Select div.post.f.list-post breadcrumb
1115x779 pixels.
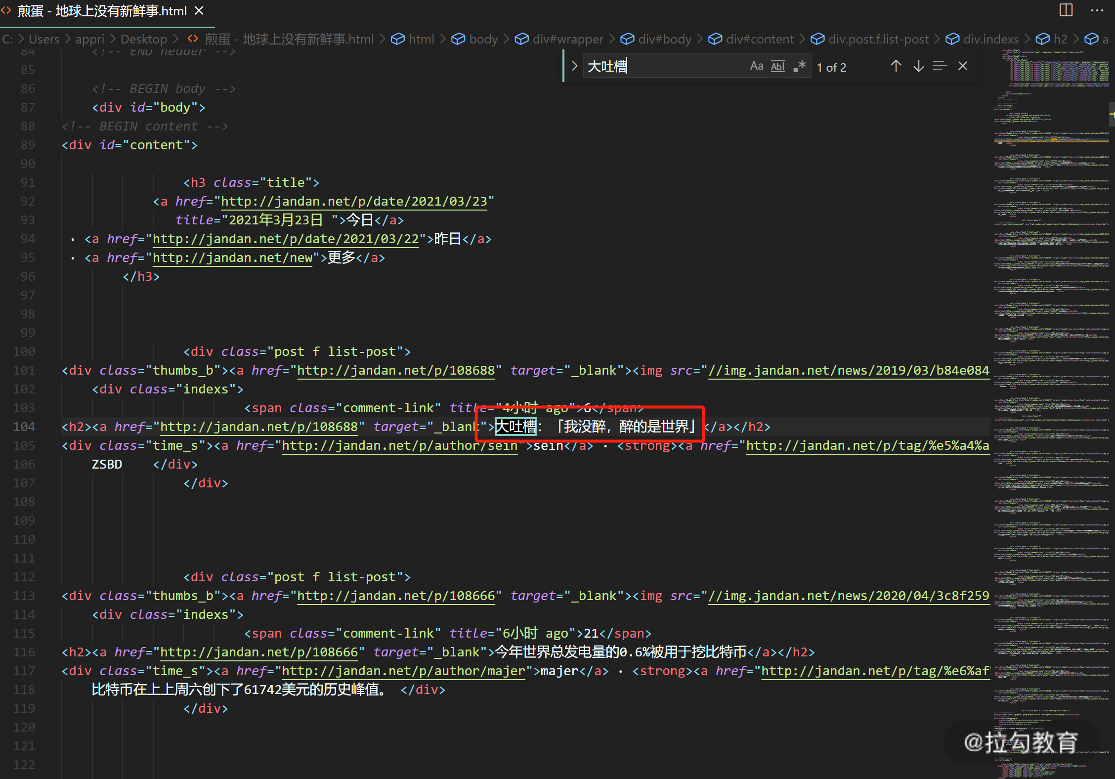tap(878, 39)
